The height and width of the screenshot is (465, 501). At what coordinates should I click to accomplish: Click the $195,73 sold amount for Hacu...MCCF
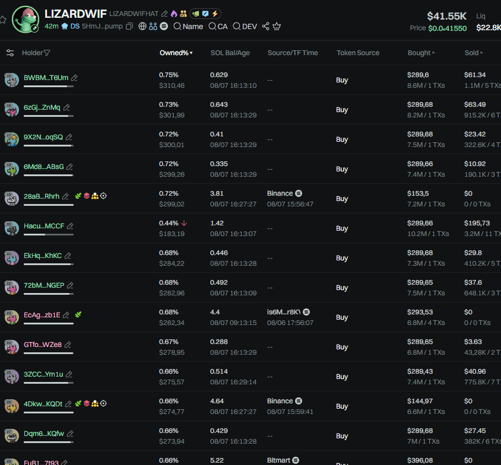[477, 224]
